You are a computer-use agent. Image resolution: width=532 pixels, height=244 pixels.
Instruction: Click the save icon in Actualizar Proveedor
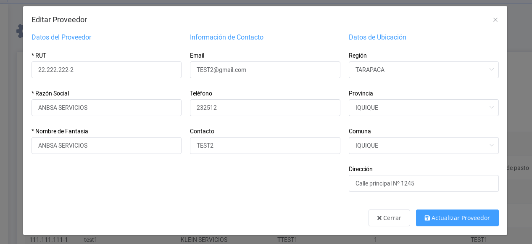[427, 218]
